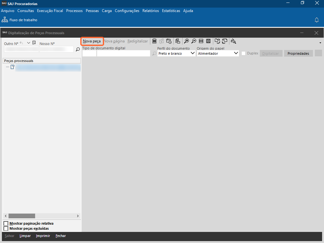Open the Relatórios menu

tap(151, 11)
